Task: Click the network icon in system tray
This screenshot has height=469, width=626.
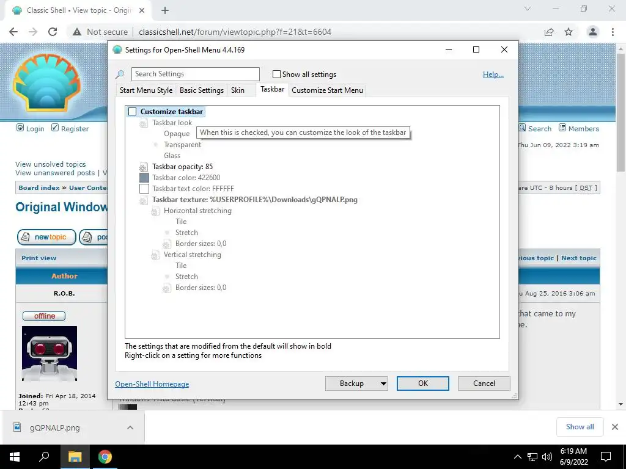Action: [532, 457]
